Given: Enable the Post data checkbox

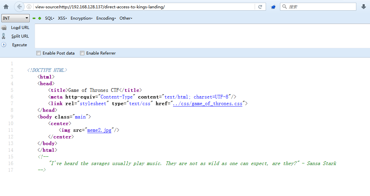Looking at the screenshot, I should 38,53.
